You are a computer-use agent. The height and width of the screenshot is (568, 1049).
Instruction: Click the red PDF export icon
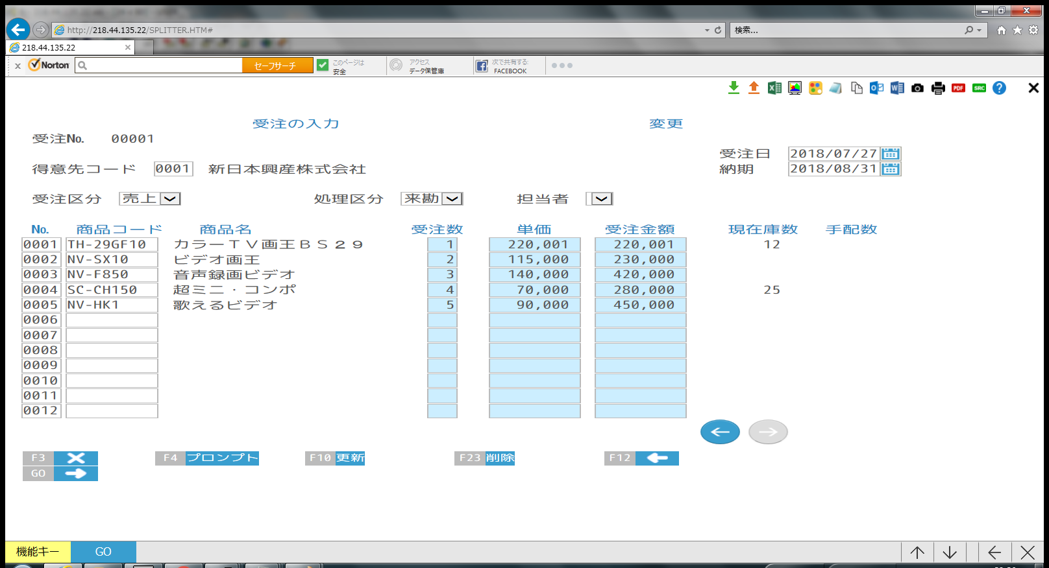(958, 88)
